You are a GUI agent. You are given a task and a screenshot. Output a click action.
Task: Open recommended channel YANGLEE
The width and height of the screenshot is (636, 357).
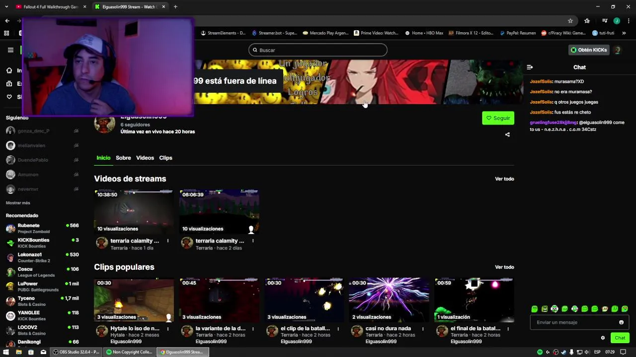[x=42, y=316]
